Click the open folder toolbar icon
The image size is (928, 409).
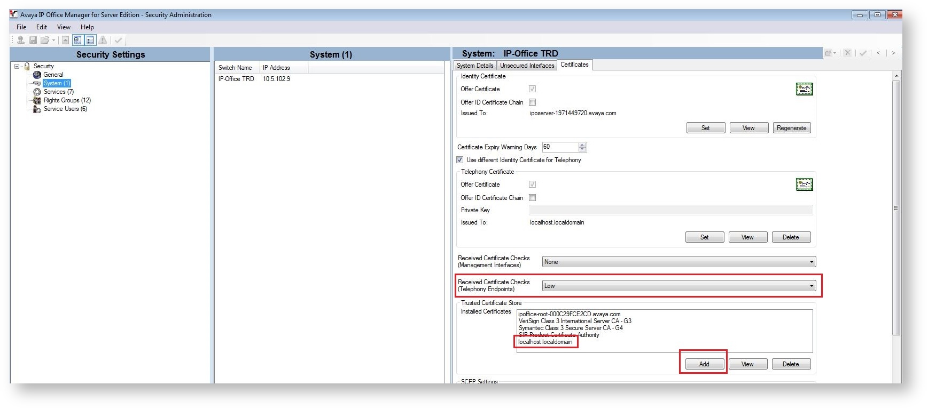[45, 40]
